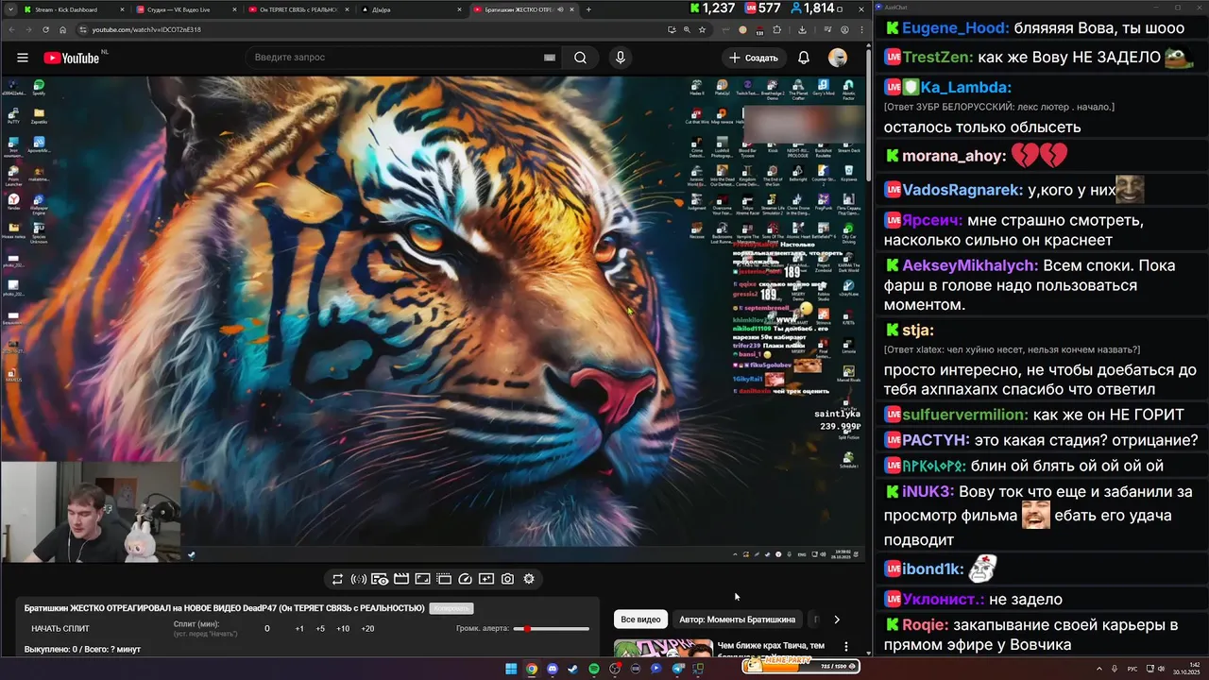Click the browser home icon
Viewport: 1209px width, 680px height.
tap(63, 29)
